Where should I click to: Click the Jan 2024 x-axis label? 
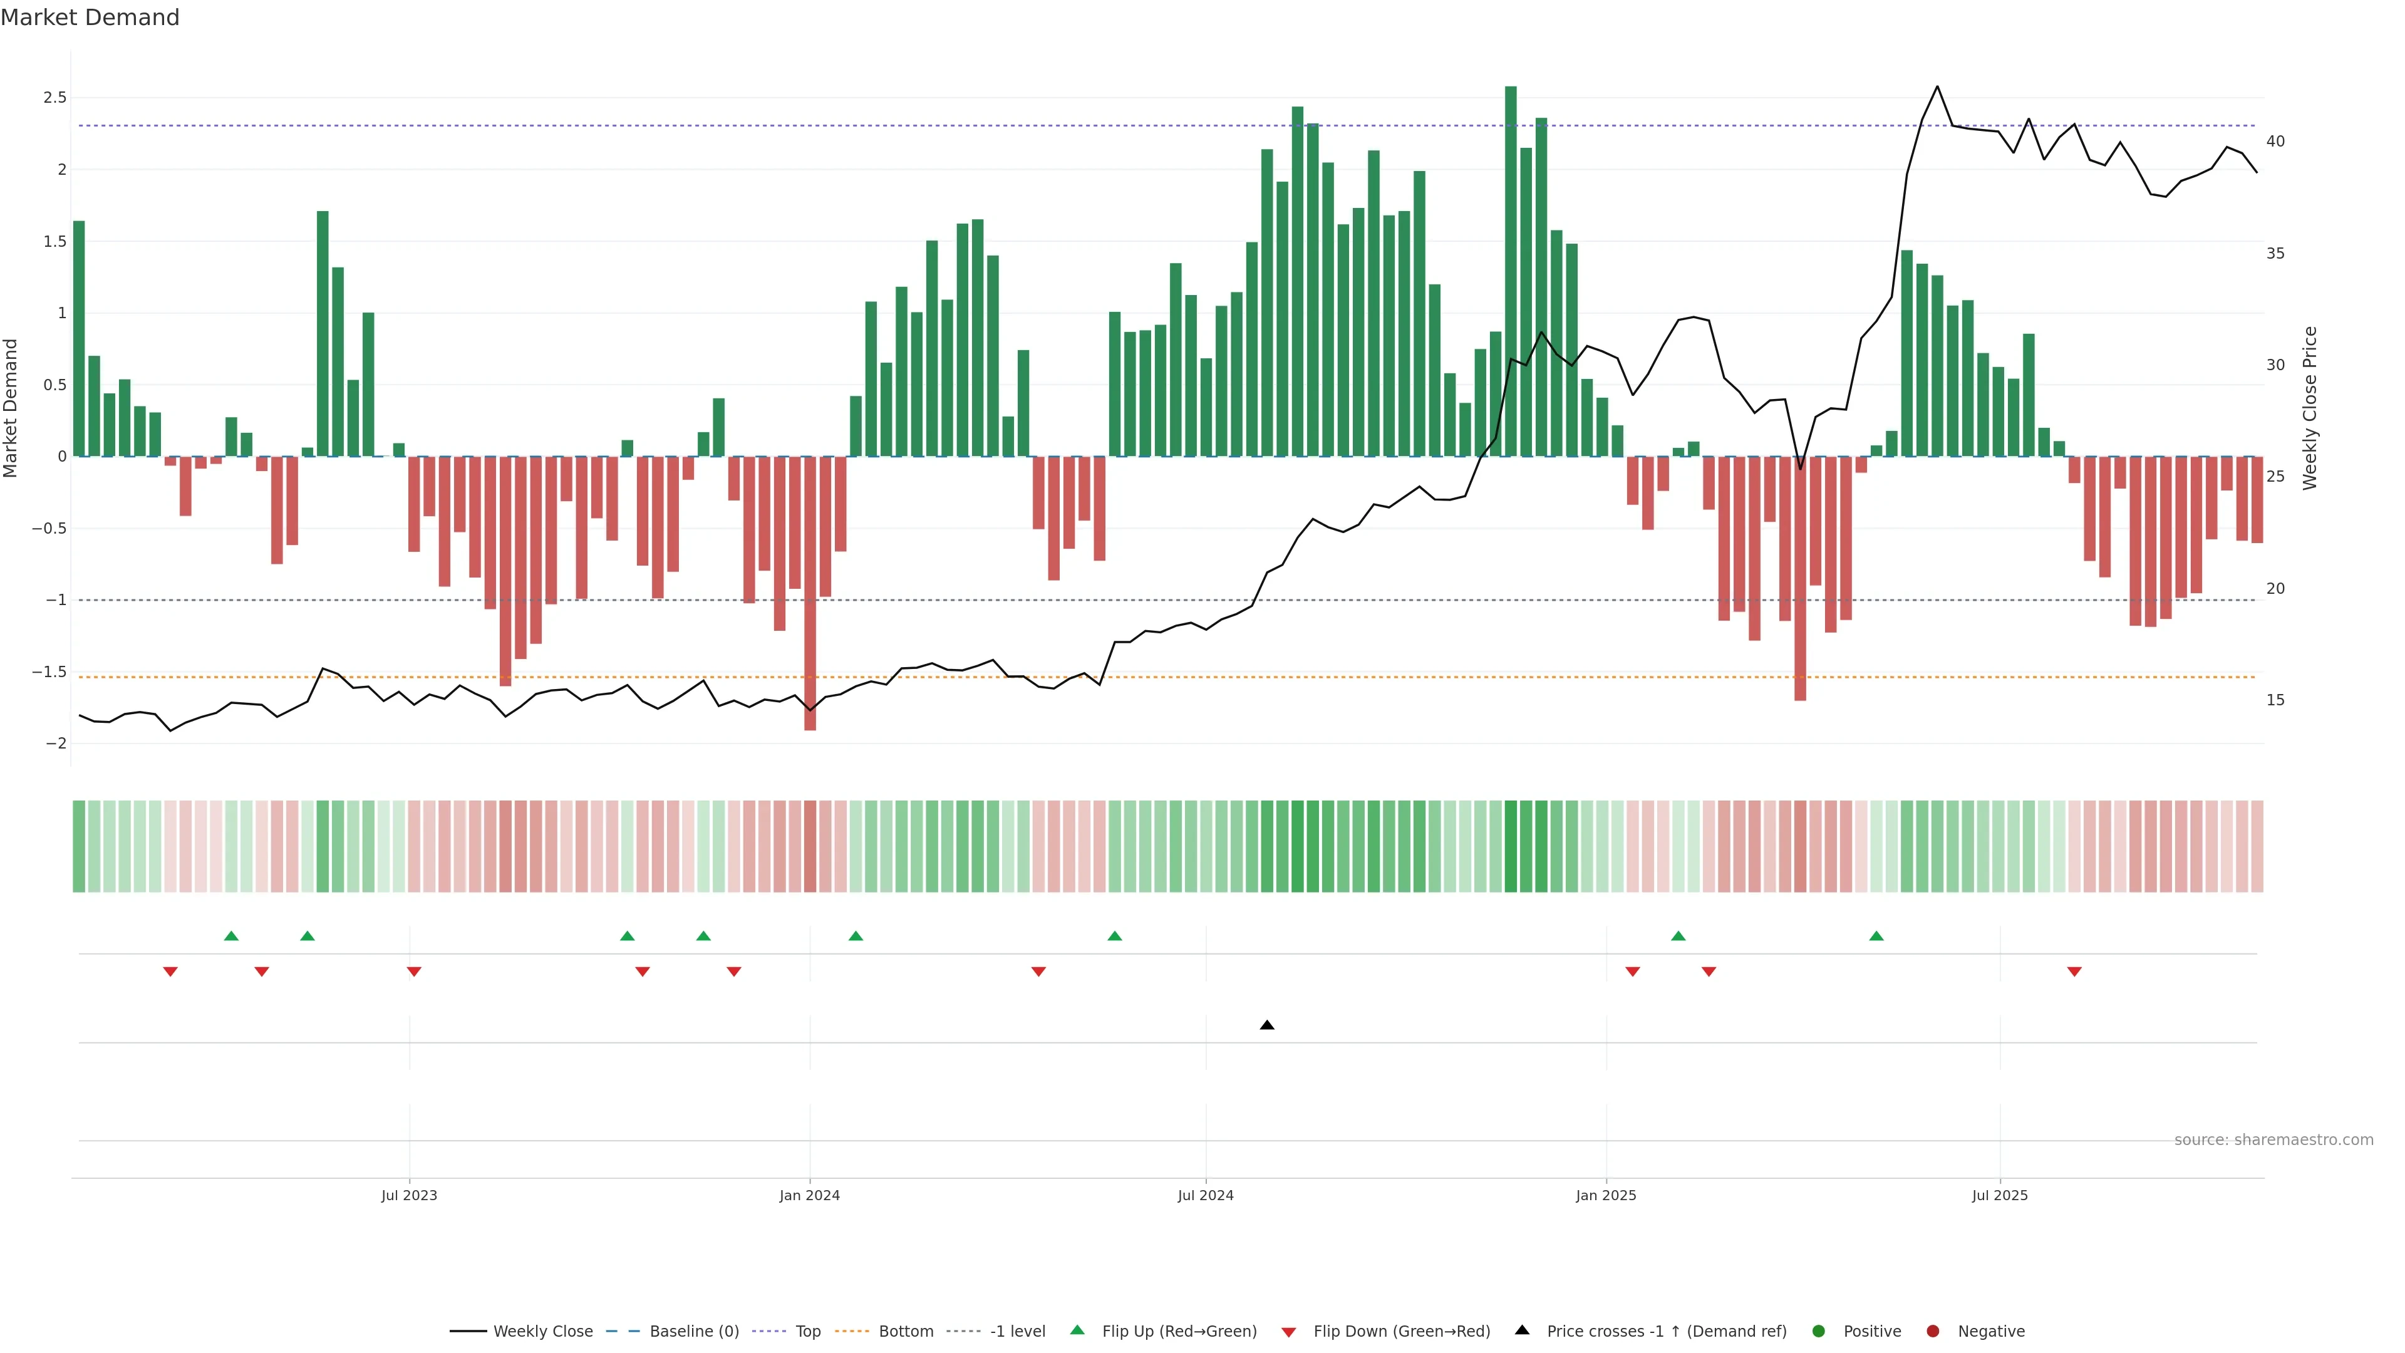[809, 1195]
